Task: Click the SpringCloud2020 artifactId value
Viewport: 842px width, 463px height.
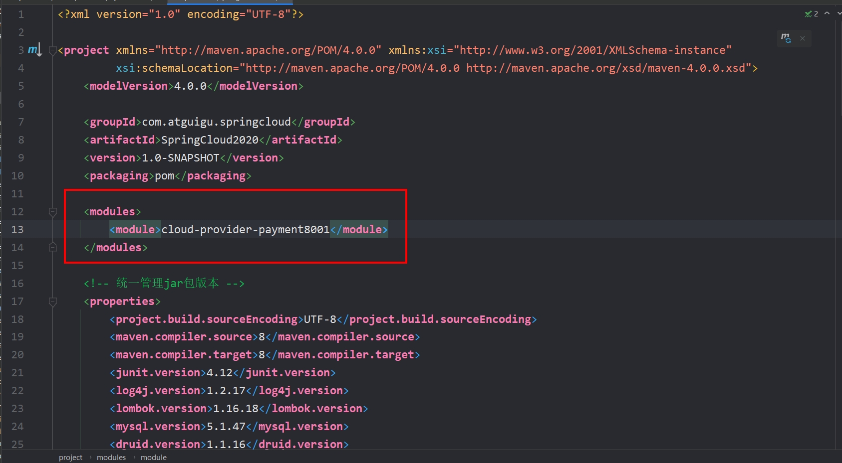Action: click(210, 140)
